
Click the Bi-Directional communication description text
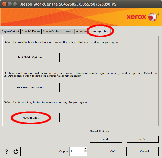80,75
